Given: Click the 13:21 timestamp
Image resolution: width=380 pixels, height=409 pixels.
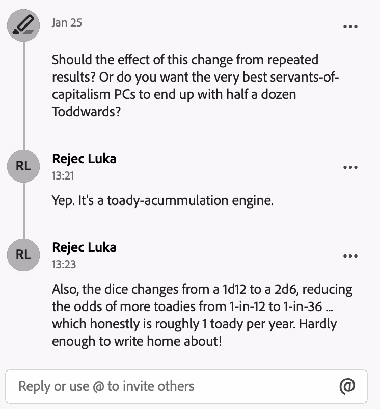Looking at the screenshot, I should (62, 175).
